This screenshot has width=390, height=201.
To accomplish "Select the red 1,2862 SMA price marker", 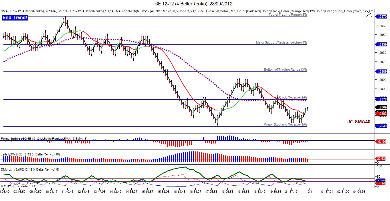I will click(381, 114).
